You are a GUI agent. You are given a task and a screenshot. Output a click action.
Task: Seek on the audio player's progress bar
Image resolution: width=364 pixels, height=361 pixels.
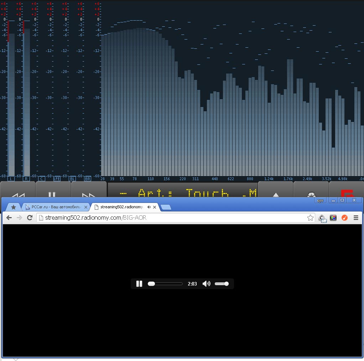click(165, 283)
